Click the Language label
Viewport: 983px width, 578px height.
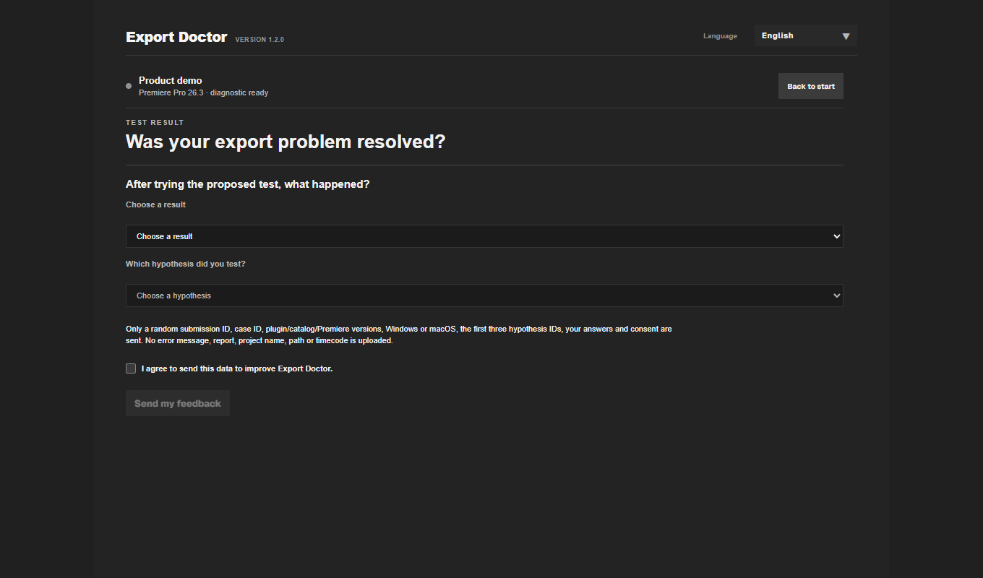(720, 36)
